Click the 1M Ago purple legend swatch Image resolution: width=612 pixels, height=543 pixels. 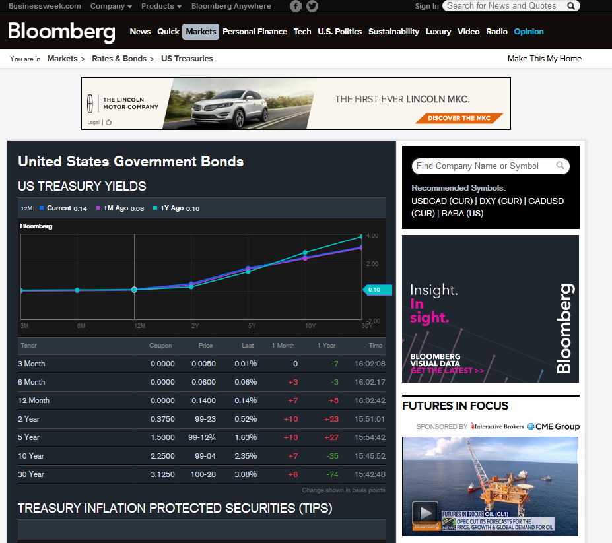(98, 208)
